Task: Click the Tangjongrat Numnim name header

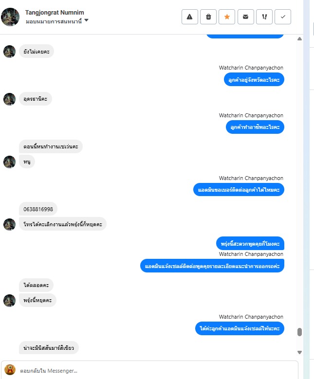Action: click(55, 12)
